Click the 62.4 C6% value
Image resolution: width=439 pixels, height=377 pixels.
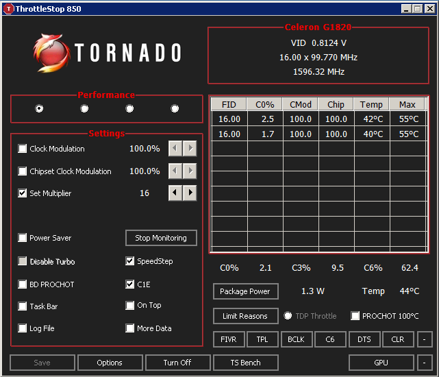click(410, 268)
